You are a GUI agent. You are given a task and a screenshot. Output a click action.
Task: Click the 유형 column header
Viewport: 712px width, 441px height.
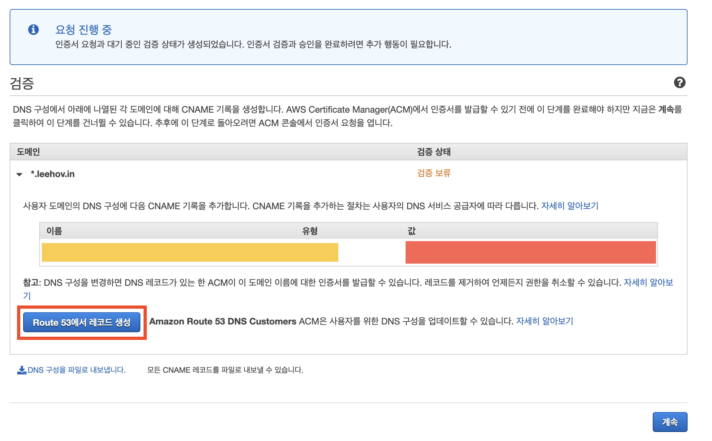coord(310,231)
